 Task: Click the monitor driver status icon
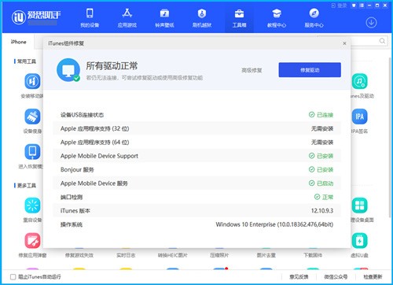click(68, 70)
